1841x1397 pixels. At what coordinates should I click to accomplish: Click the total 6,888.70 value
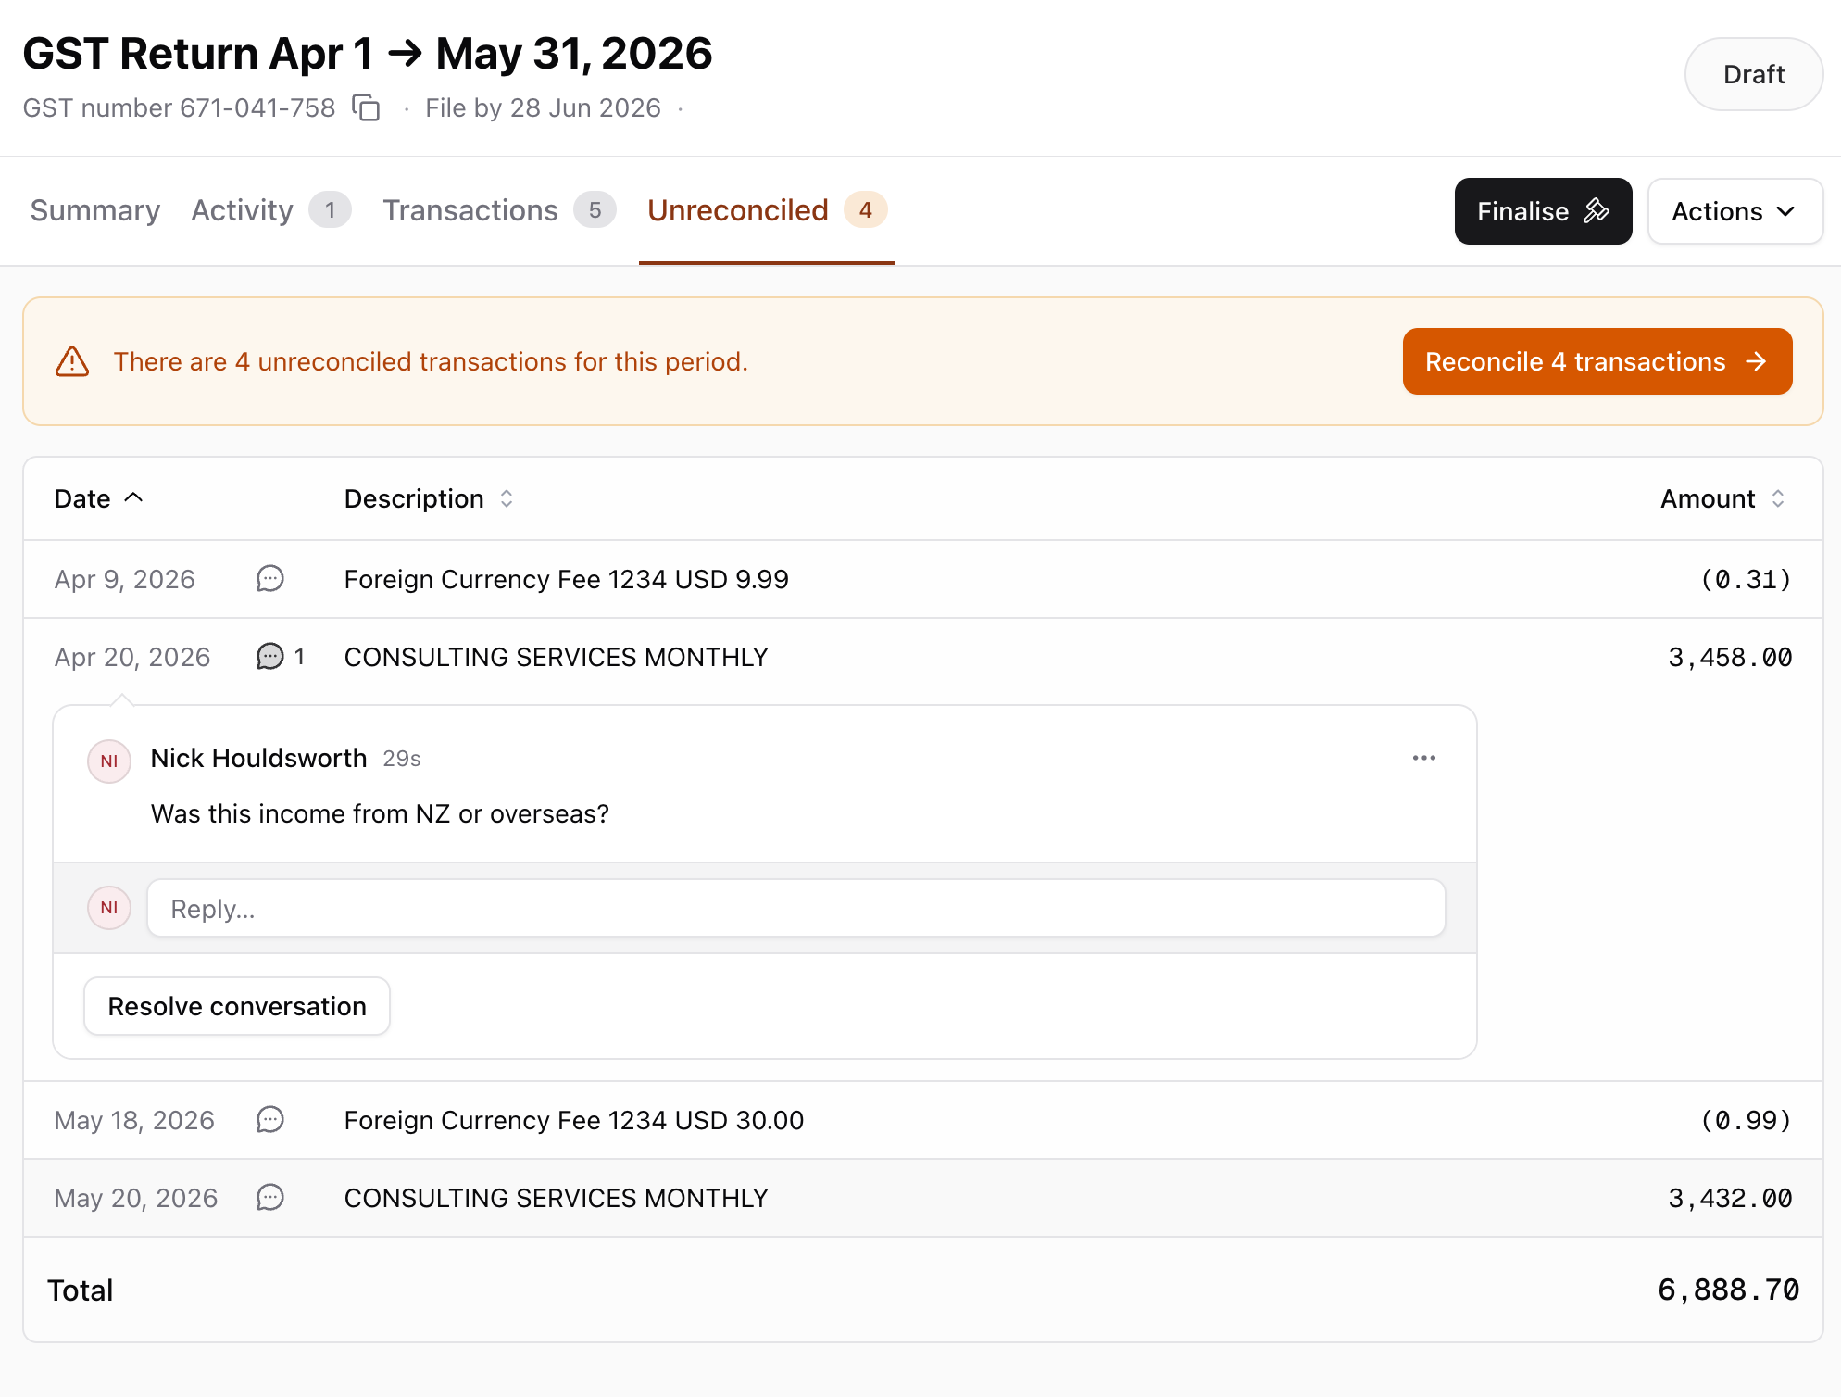coord(1728,1290)
